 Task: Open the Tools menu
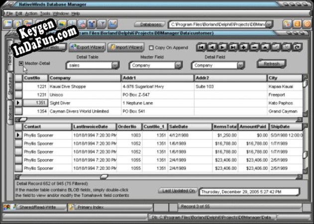click(45, 13)
